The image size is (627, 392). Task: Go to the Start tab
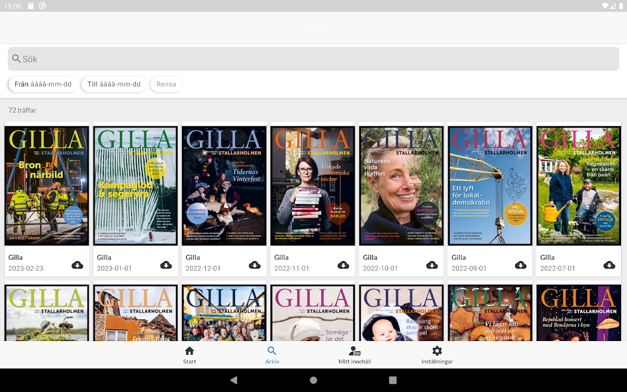coord(190,355)
